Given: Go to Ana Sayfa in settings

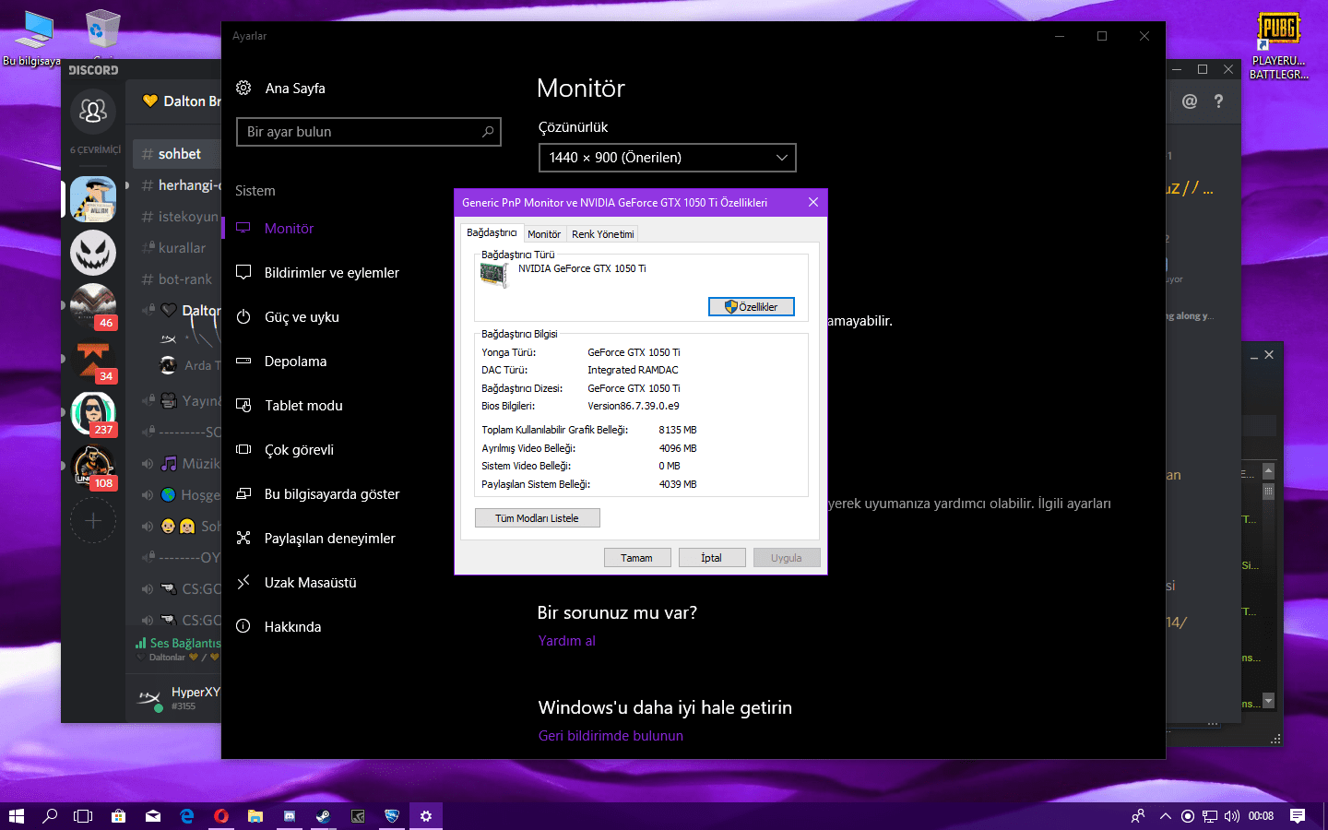Looking at the screenshot, I should [295, 89].
